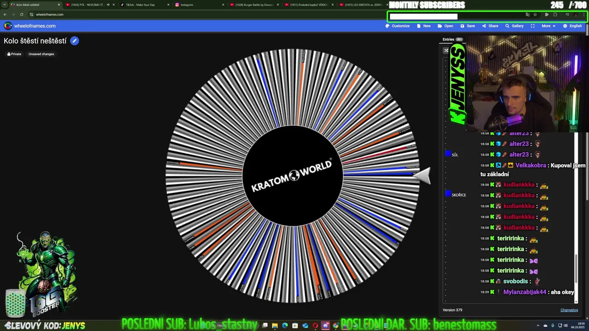This screenshot has width=589, height=331.
Task: Click the SŮL entry text
Action: point(455,155)
